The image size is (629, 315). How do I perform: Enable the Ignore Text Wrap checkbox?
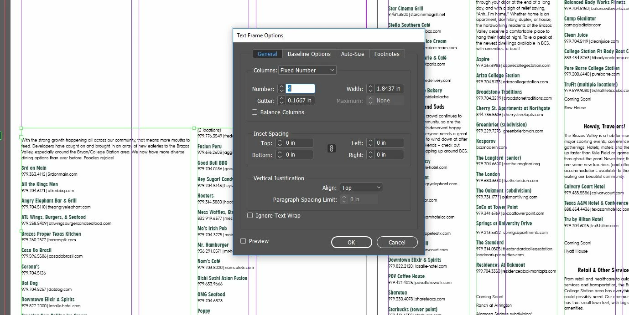(x=250, y=215)
